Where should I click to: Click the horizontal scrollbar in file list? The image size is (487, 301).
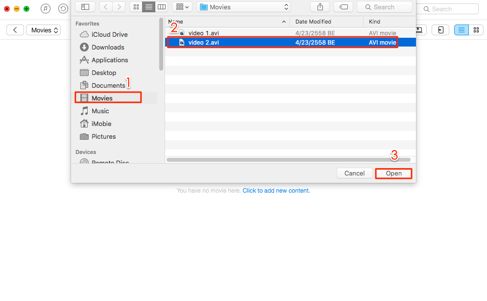288,160
